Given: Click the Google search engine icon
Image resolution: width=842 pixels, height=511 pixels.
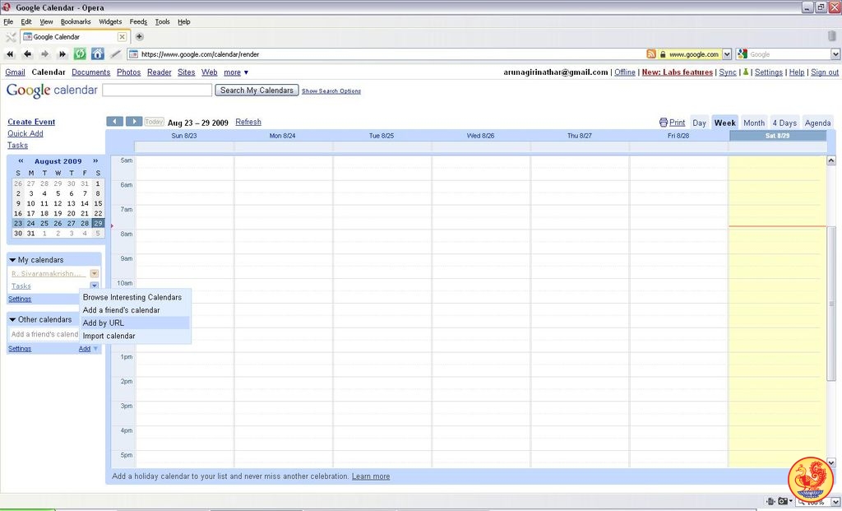Looking at the screenshot, I should point(743,54).
